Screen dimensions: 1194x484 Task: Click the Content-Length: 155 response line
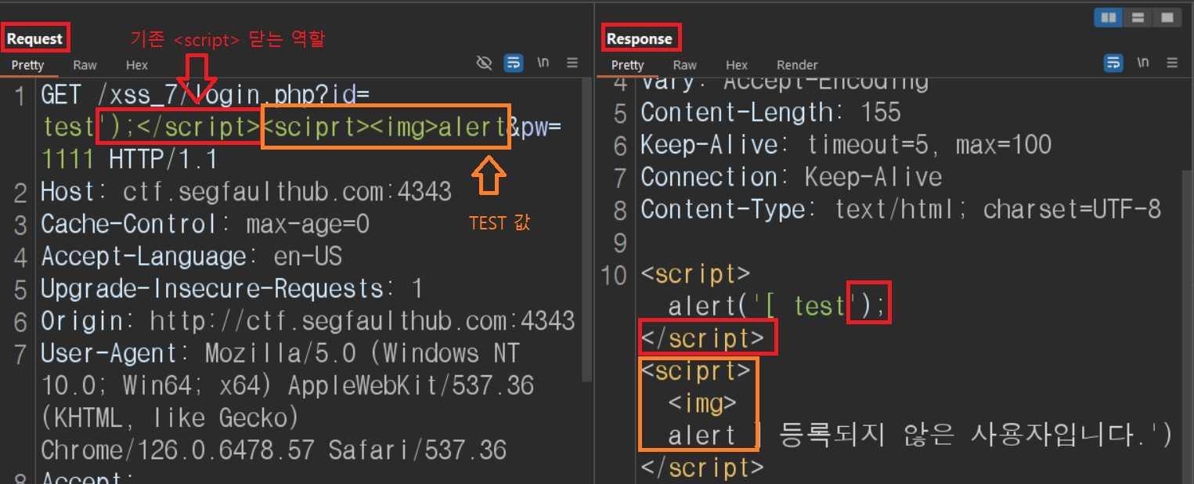pyautogui.click(x=770, y=113)
